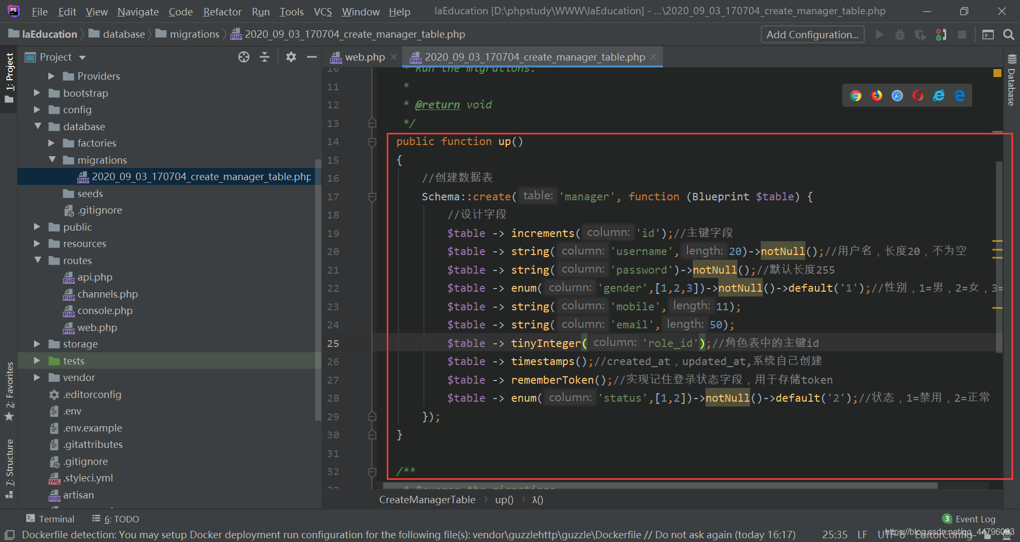Click the locate target icon in Project panel
The image size is (1020, 542).
pyautogui.click(x=244, y=57)
